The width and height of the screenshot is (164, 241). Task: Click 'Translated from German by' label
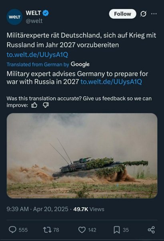38,64
